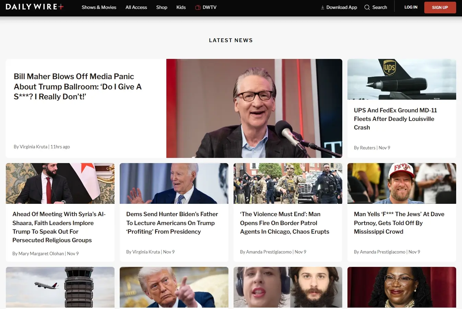Open the Hunter Biden's Father headline
The height and width of the screenshot is (309, 462).
click(172, 223)
